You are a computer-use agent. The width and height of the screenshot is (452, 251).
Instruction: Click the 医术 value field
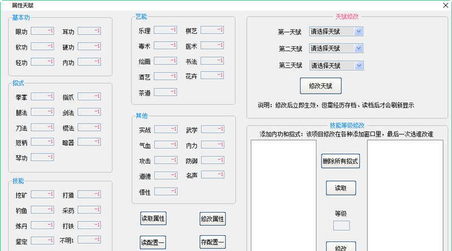pyautogui.click(x=212, y=46)
